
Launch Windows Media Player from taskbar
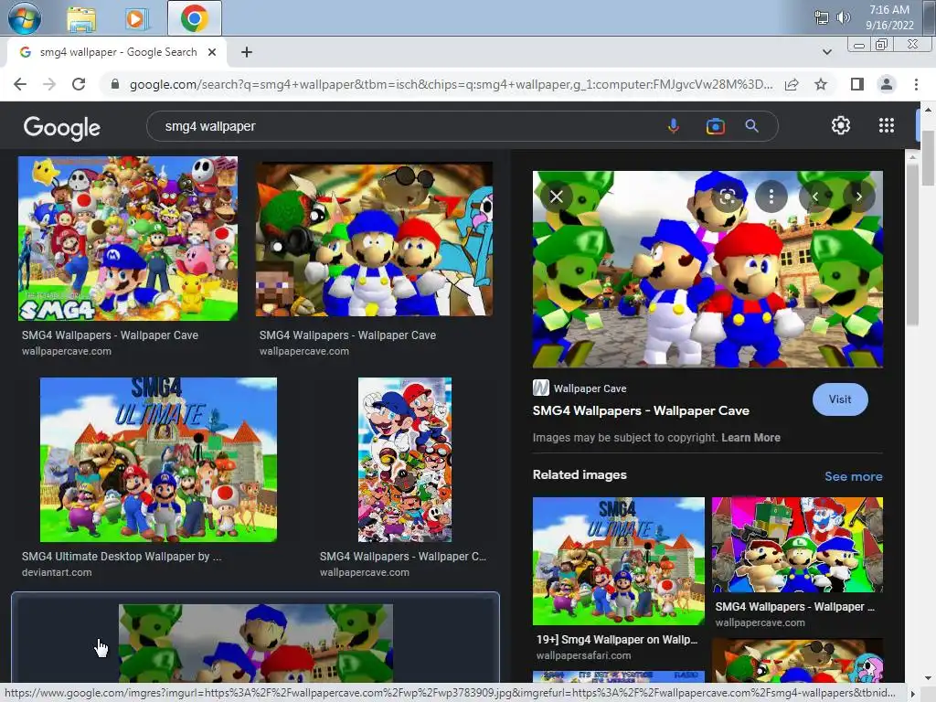pyautogui.click(x=135, y=19)
